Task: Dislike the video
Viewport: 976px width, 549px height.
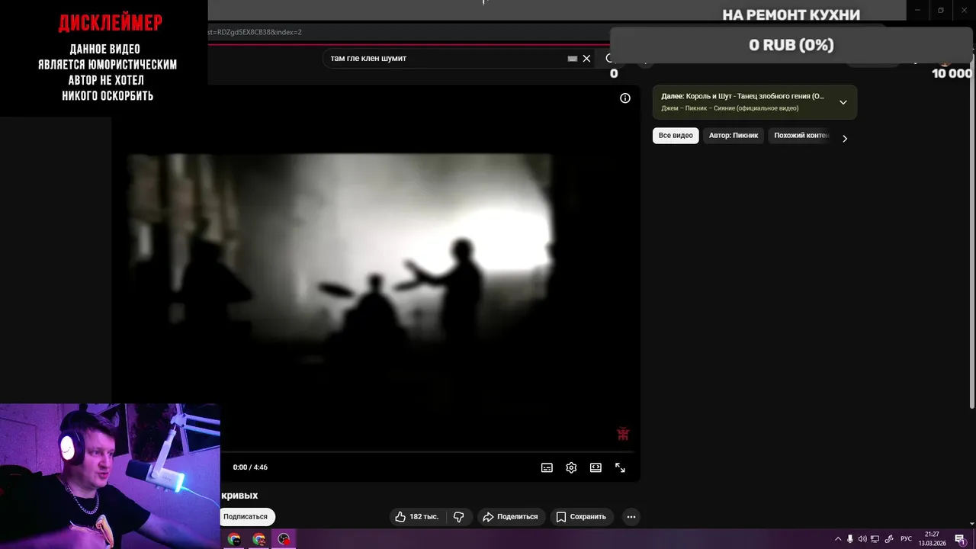Action: pyautogui.click(x=459, y=517)
